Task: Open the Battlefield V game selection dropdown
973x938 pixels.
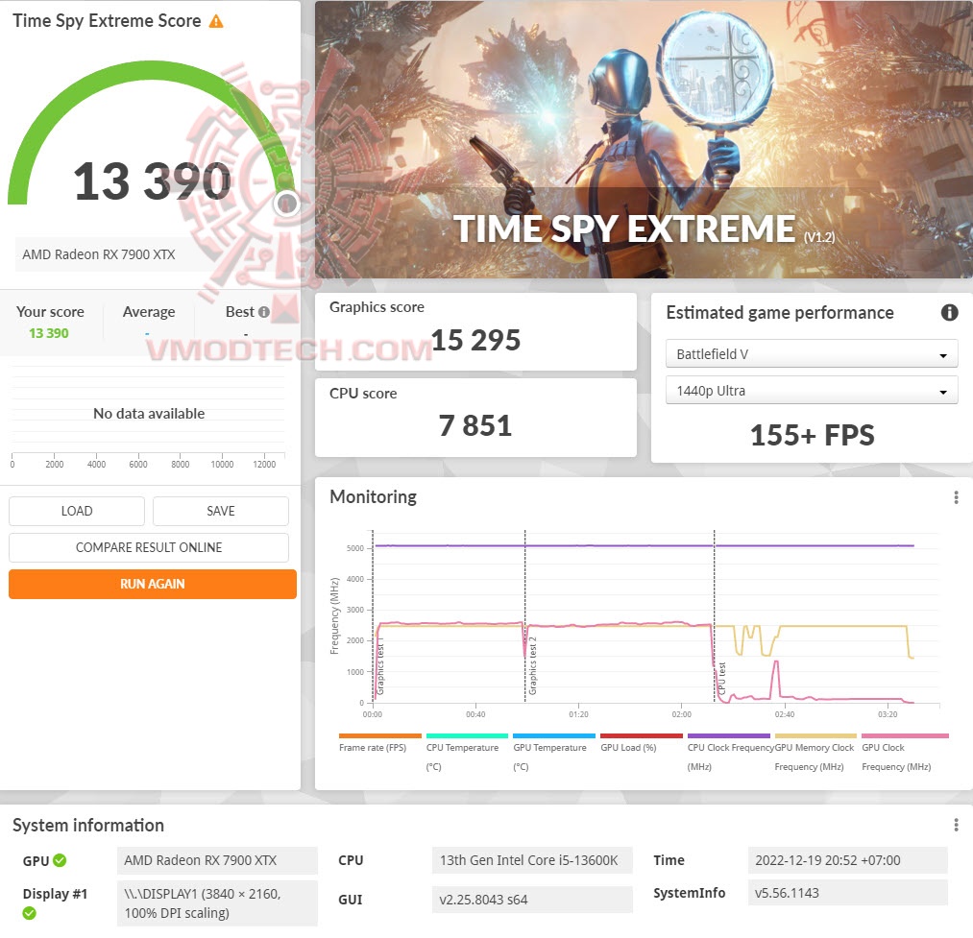Action: [812, 353]
